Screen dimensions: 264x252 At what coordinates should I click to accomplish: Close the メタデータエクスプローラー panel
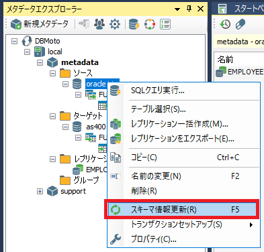click(x=200, y=9)
